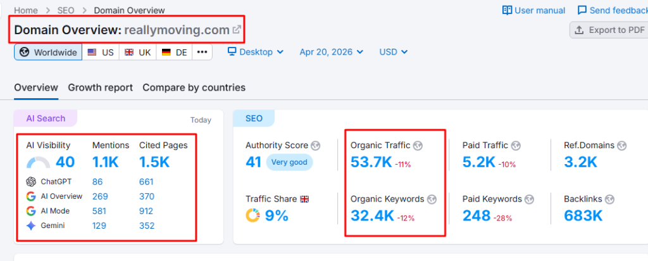Screen dimensions: 648x261
Task: Open external link icon beside reallymoving.com
Action: tap(237, 29)
